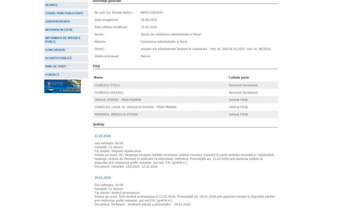The width and height of the screenshot is (341, 211).
Task: Navigate to CONCURSURI in sidebar
Action: (55, 50)
